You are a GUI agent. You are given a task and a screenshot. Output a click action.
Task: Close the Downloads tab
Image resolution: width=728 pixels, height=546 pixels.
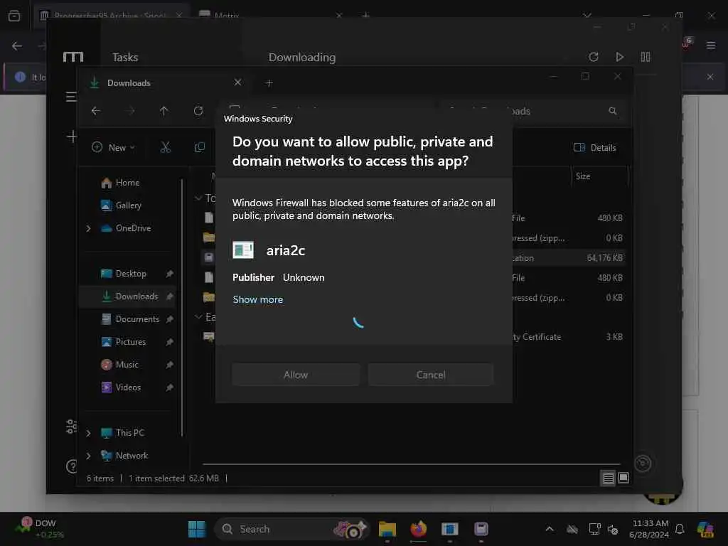click(x=237, y=82)
